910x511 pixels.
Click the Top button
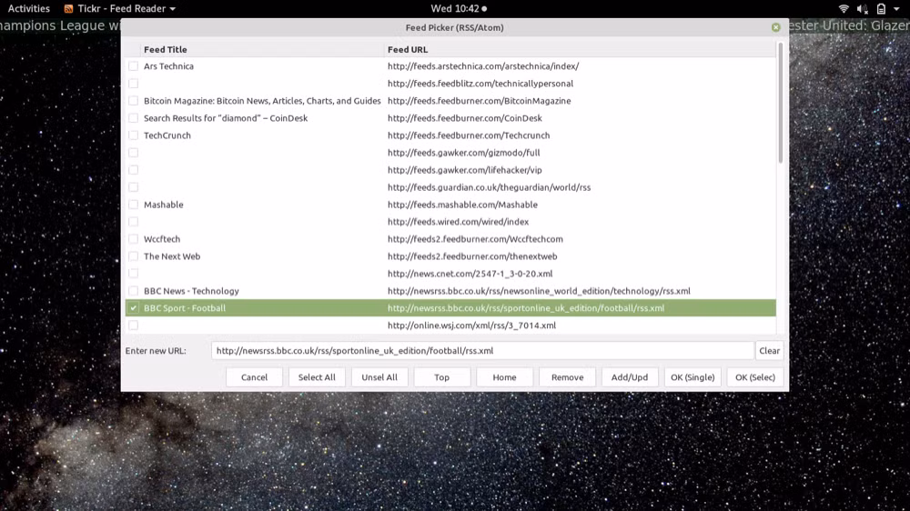[x=441, y=377]
